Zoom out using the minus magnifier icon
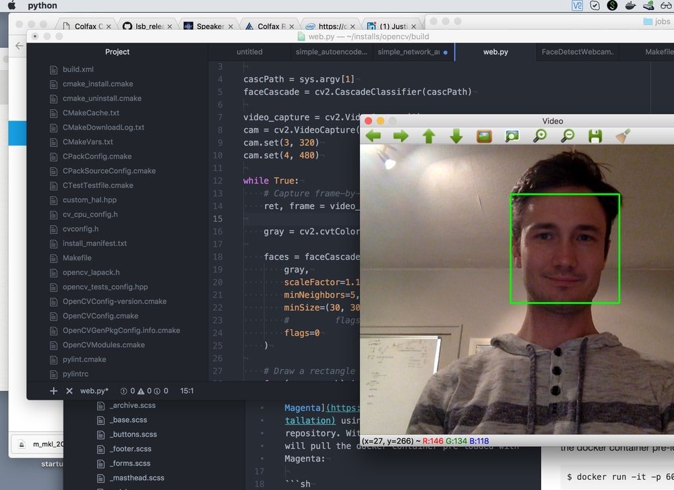The height and width of the screenshot is (490, 674). pos(568,136)
